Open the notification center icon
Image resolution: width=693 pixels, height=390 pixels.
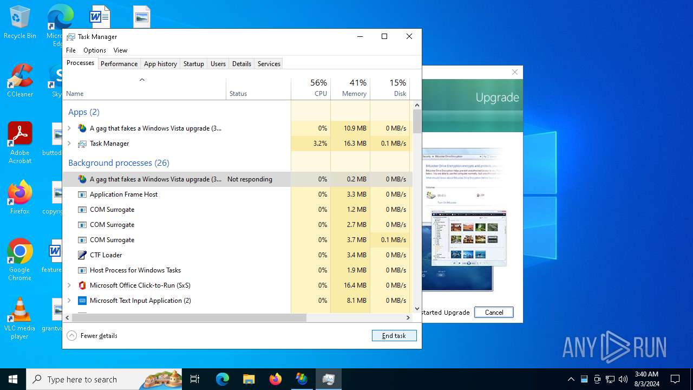pos(675,379)
